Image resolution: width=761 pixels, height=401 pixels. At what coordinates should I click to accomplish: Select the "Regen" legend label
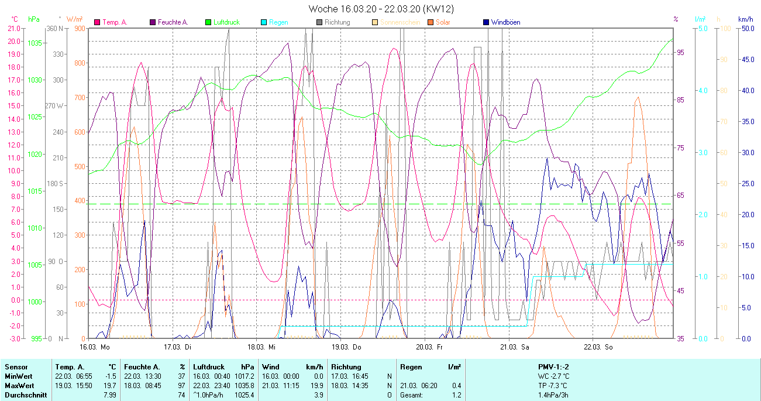(278, 22)
